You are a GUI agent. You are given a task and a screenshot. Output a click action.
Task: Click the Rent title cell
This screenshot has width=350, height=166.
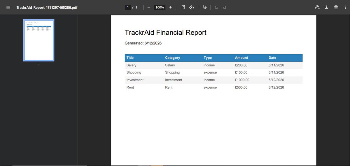(x=130, y=88)
